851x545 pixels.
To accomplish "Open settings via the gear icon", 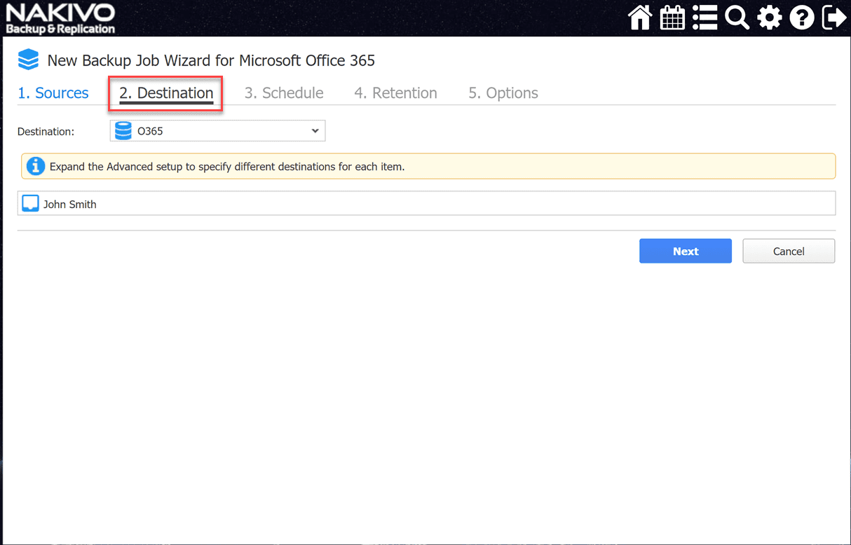I will [769, 18].
